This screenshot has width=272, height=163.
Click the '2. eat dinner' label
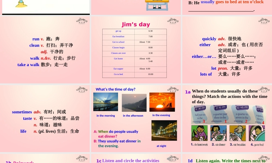[x=218, y=145]
